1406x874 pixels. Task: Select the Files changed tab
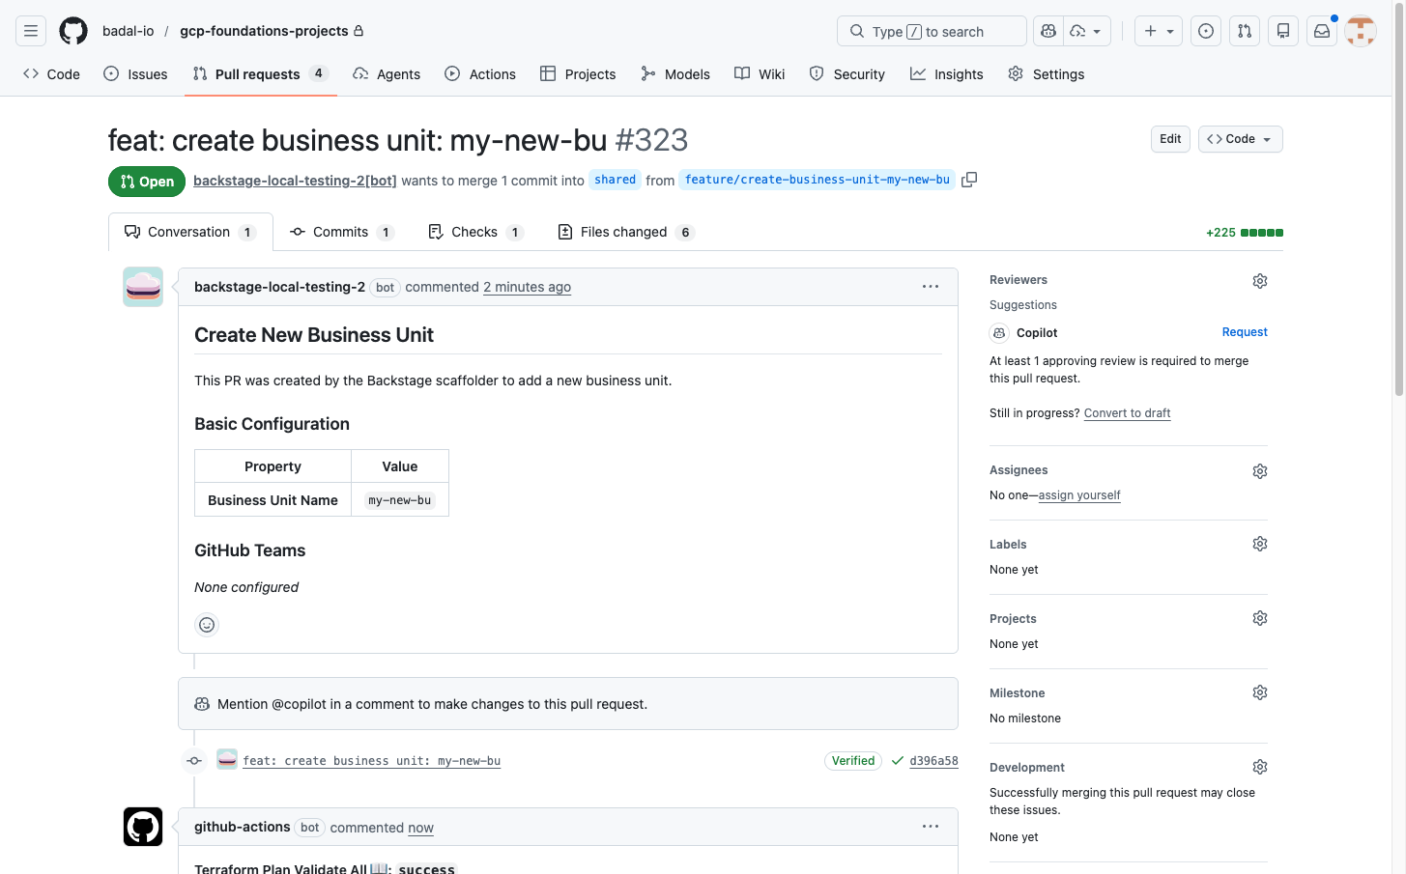(x=625, y=232)
